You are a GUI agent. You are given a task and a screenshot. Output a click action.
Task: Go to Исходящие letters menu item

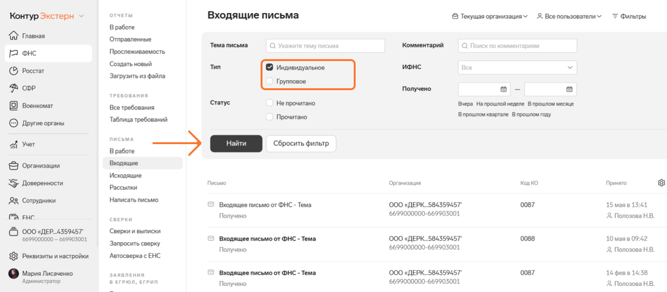126,176
